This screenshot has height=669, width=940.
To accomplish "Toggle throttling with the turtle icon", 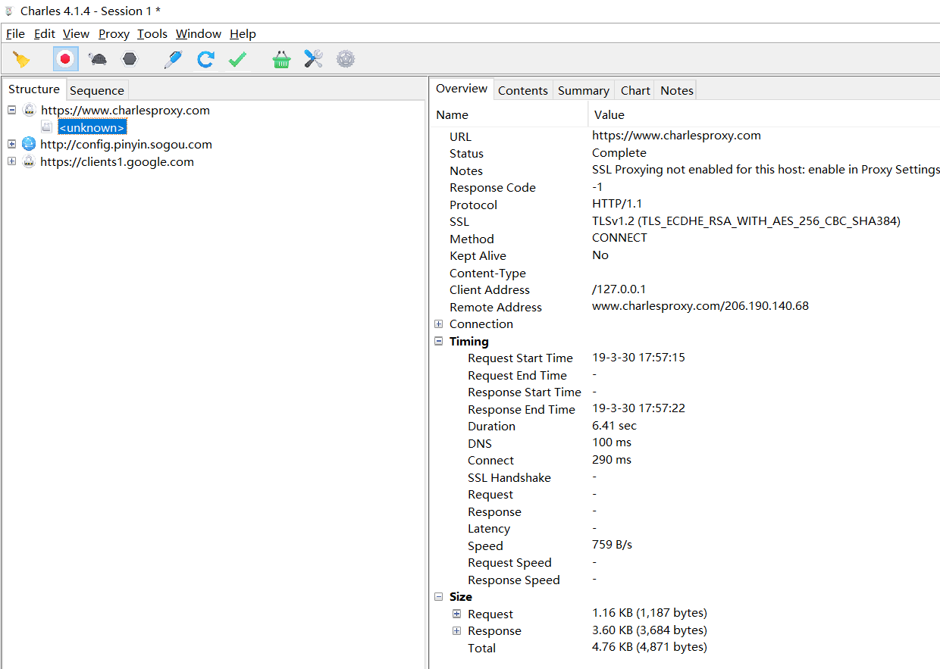I will [x=97, y=59].
